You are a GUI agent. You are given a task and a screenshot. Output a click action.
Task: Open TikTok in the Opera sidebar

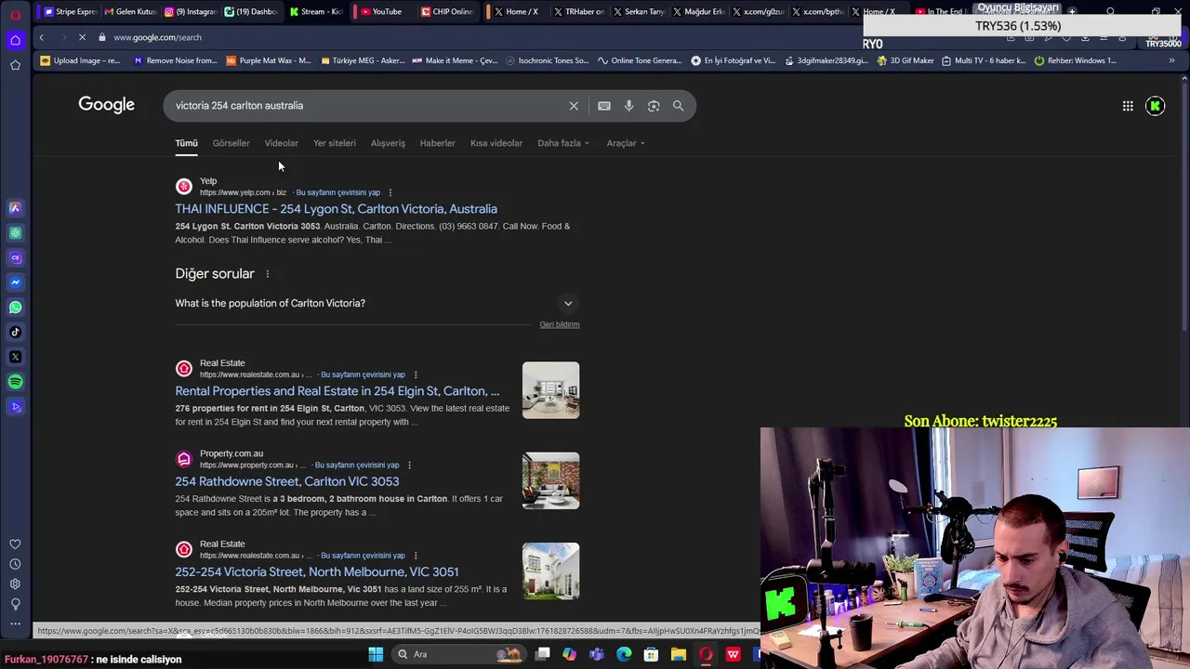15,332
